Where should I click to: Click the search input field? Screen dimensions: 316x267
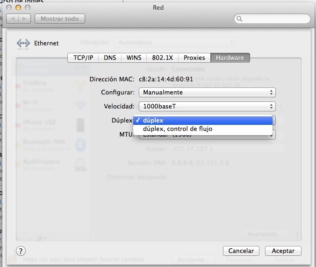(276, 19)
